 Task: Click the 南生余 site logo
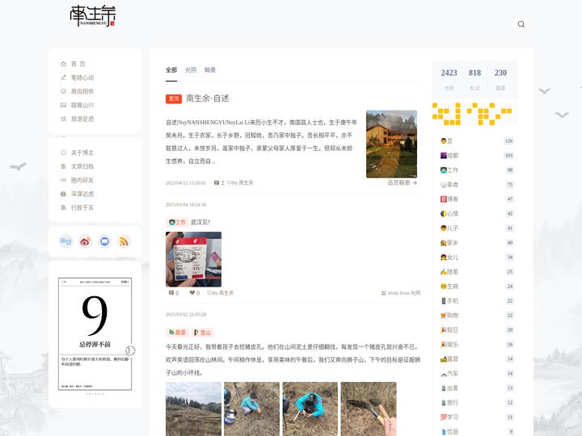coord(93,15)
